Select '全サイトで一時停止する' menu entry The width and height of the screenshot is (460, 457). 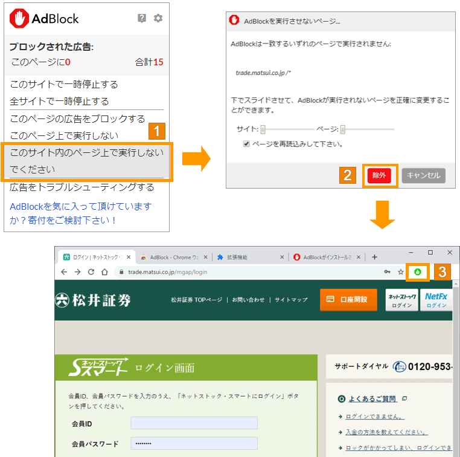[x=59, y=102]
